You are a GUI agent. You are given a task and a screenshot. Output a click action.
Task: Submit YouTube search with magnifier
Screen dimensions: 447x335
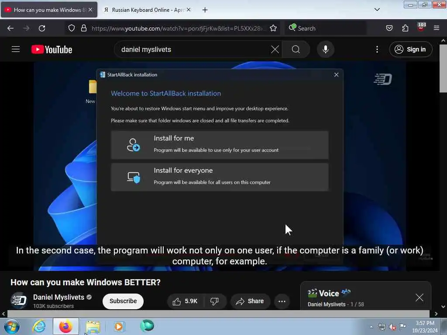[296, 49]
